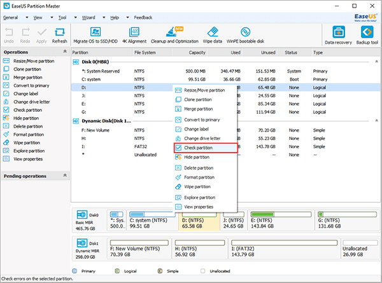Screen dimensions: 382x283
Task: Select the System Reserved partition row
Action: (x=225, y=71)
